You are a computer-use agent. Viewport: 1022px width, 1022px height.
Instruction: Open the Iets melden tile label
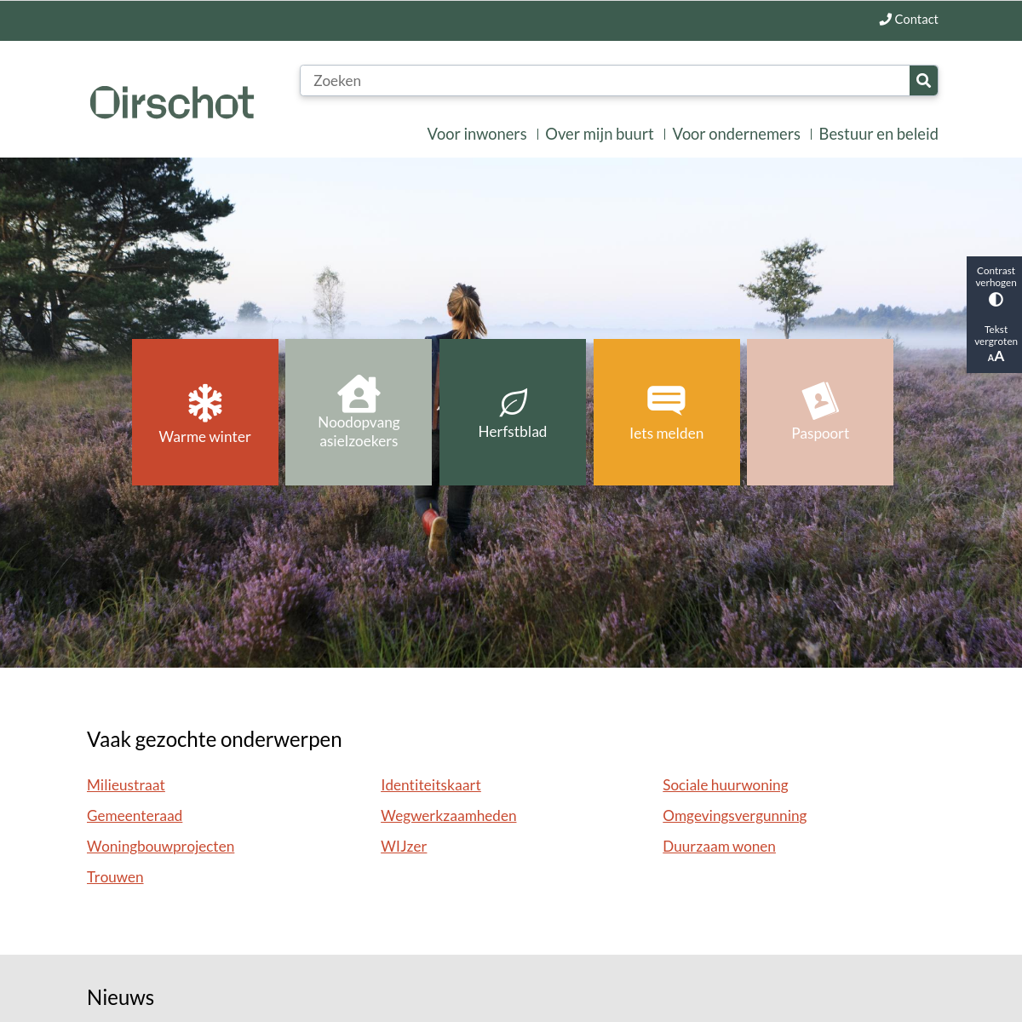coord(667,433)
